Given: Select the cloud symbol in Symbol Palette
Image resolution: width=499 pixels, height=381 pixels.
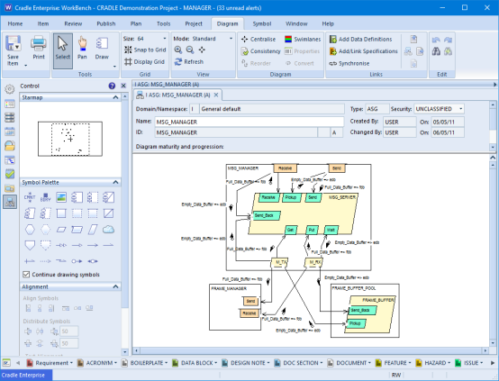Looking at the screenshot, I should 108,229.
